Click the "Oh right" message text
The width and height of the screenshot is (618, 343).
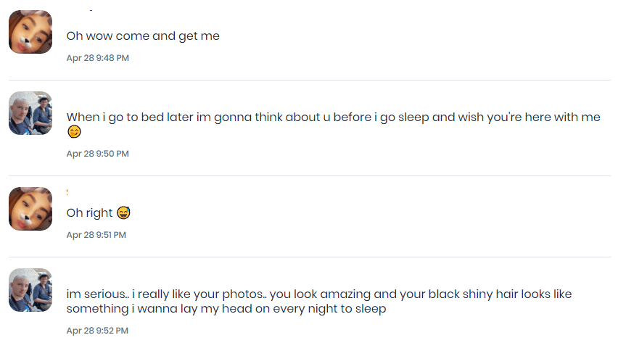(90, 213)
